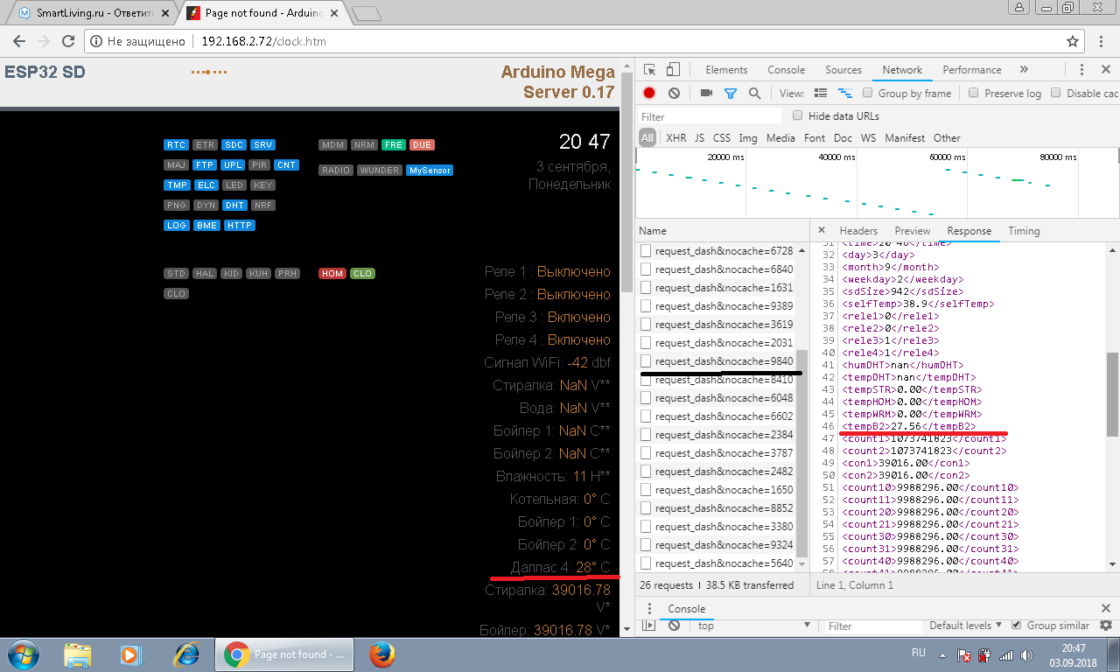1120x672 pixels.
Task: Click into the network Filter text field
Action: 709,116
